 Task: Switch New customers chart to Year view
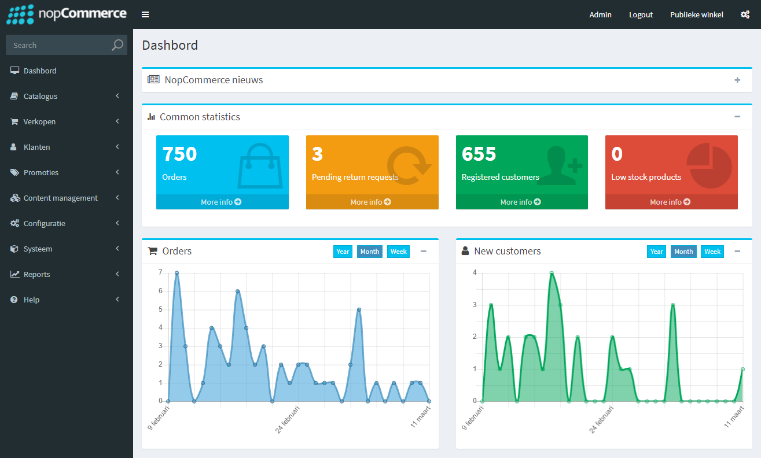(656, 251)
